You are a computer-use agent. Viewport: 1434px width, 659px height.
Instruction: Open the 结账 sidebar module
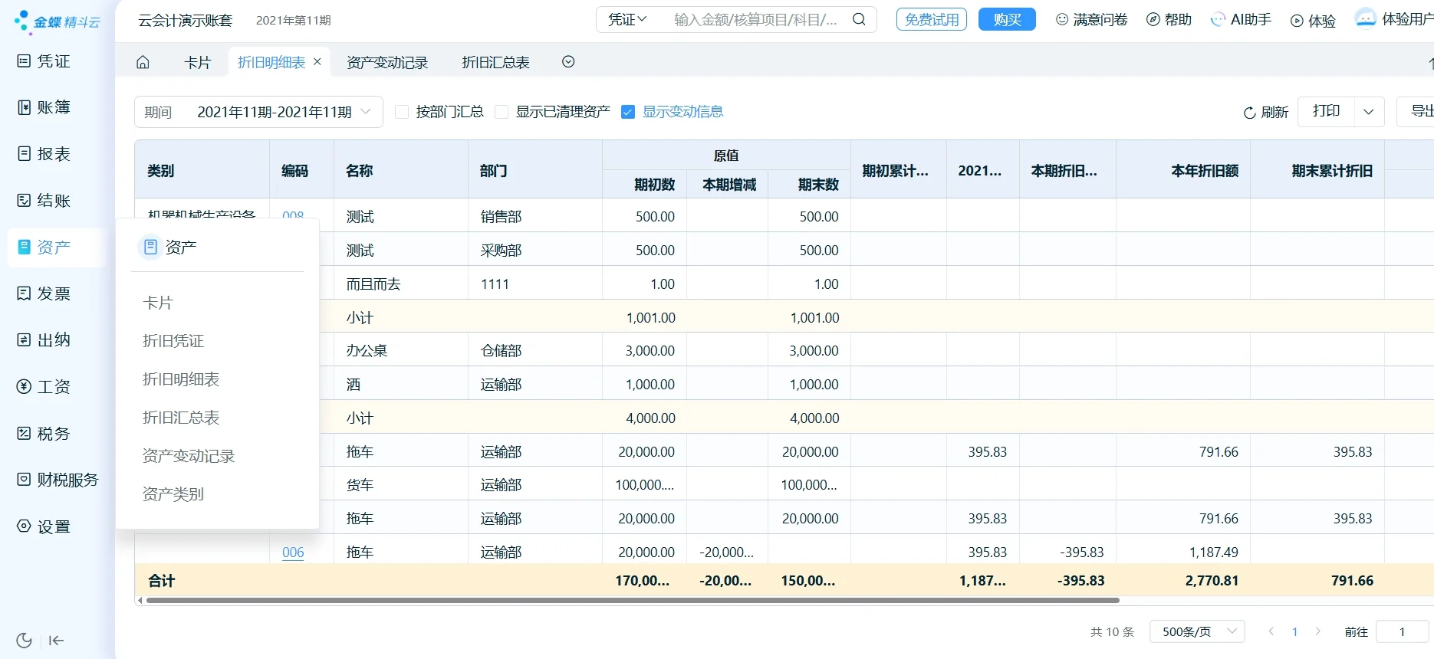pos(44,201)
